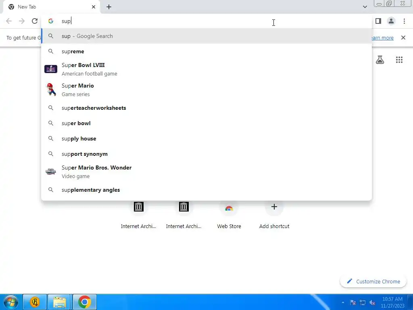Click the Action Center flag tray icon
The height and width of the screenshot is (310, 413).
click(x=353, y=302)
